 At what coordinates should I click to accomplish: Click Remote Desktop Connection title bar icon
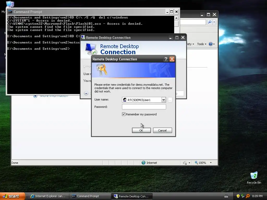pyautogui.click(x=83, y=37)
